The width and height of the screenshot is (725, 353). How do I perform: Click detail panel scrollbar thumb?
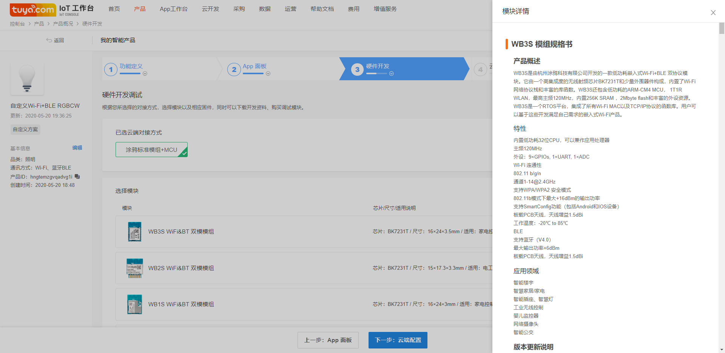pos(722,28)
